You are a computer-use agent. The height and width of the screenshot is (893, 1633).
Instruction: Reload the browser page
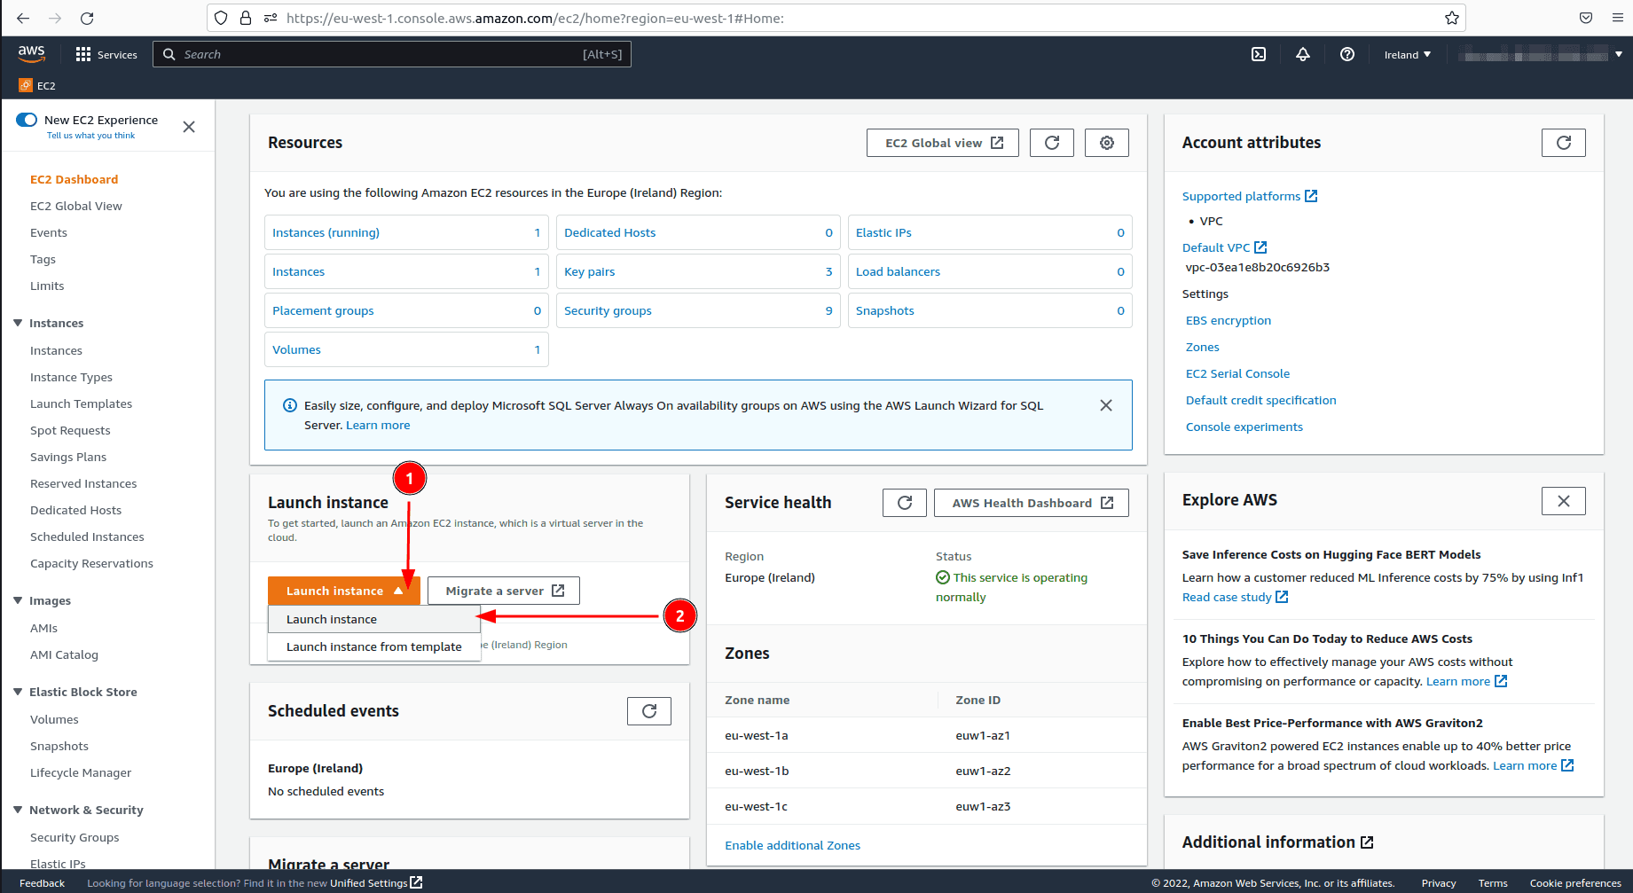[x=87, y=18]
